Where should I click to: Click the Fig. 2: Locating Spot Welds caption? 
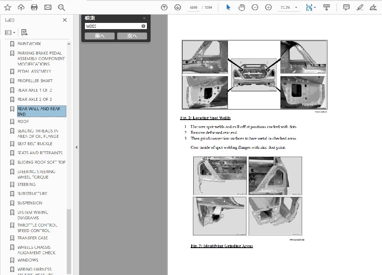click(x=205, y=118)
